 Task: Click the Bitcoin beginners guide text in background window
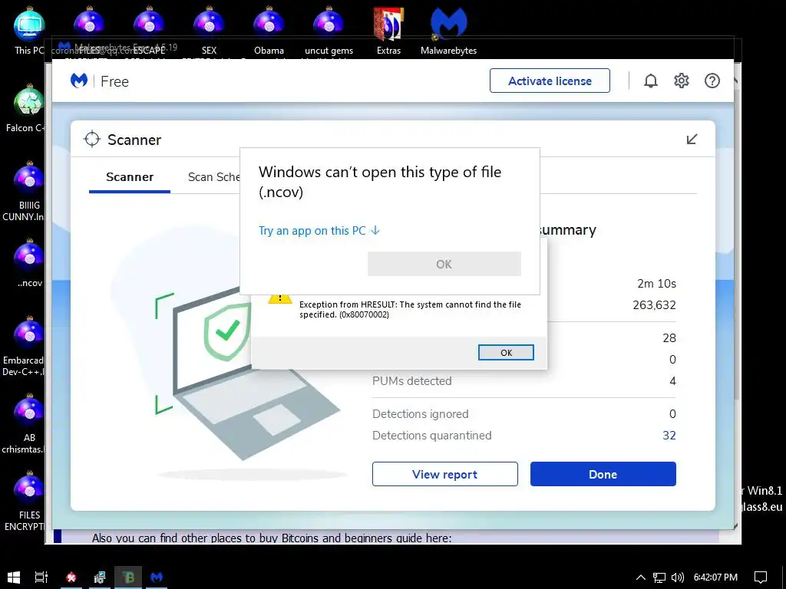coord(272,538)
